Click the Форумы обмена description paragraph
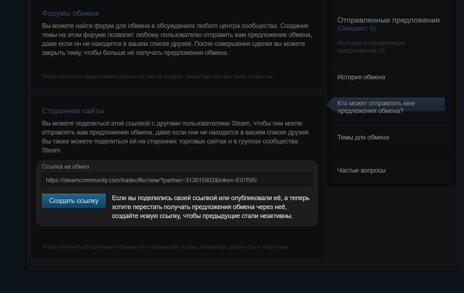Image resolution: width=464 pixels, height=293 pixels. (x=177, y=39)
